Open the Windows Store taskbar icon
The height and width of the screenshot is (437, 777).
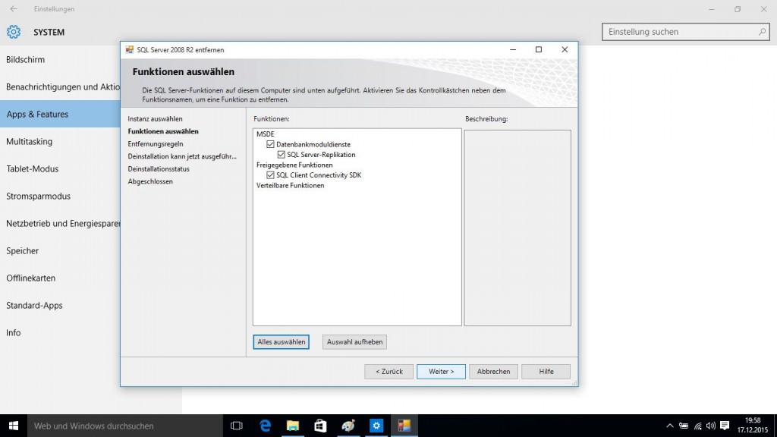pos(320,426)
